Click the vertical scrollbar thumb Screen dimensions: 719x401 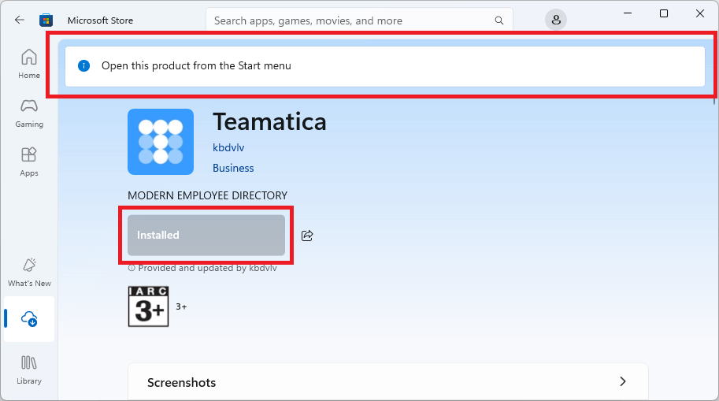[714, 100]
